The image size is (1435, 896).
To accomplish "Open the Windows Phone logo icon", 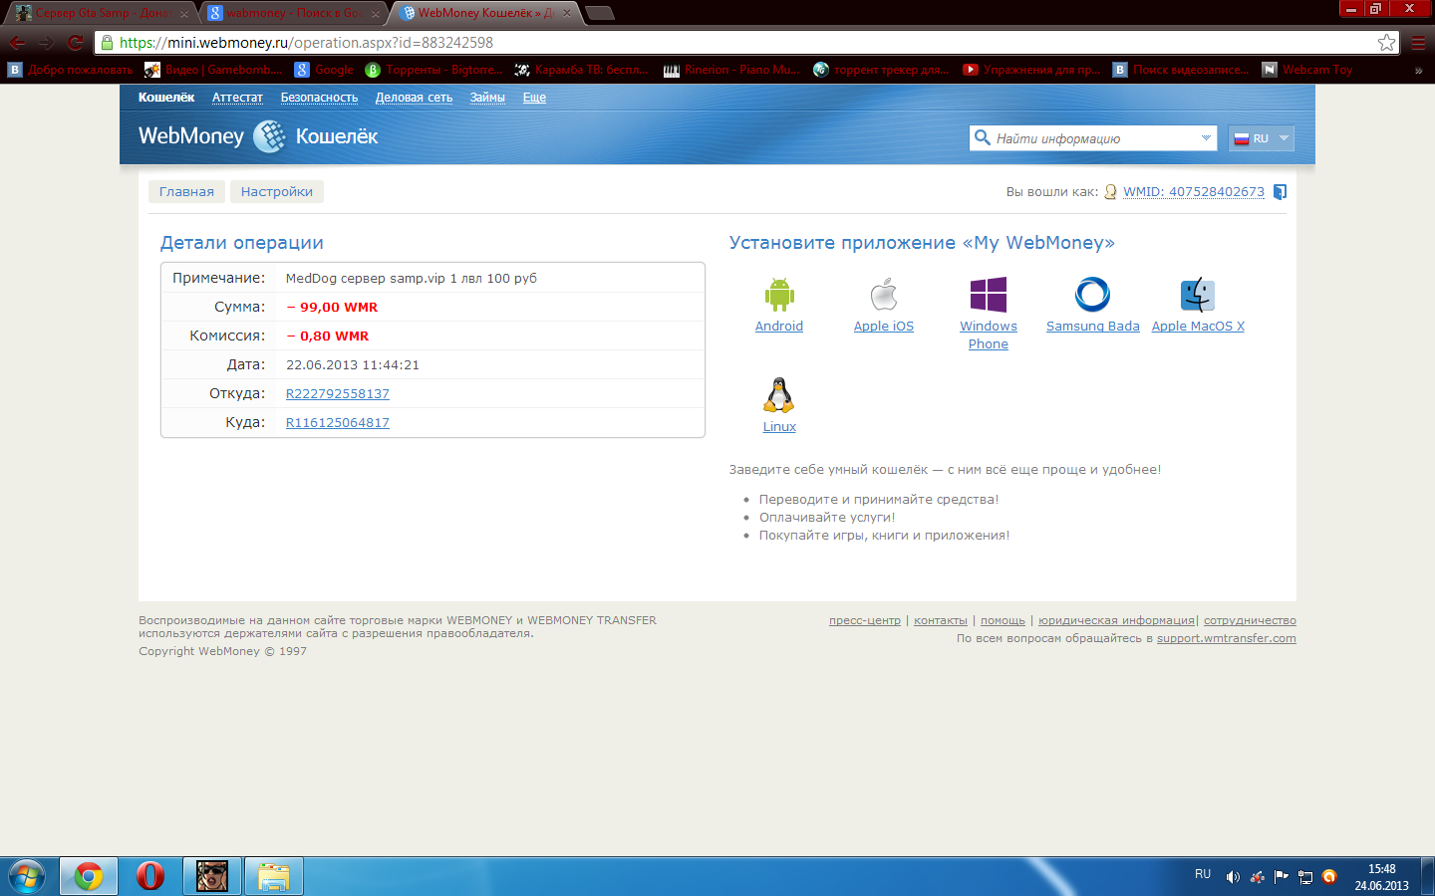I will click(x=989, y=295).
